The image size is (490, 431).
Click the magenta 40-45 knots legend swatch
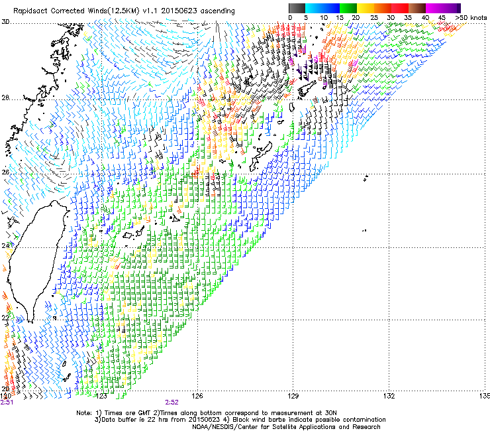coord(434,8)
